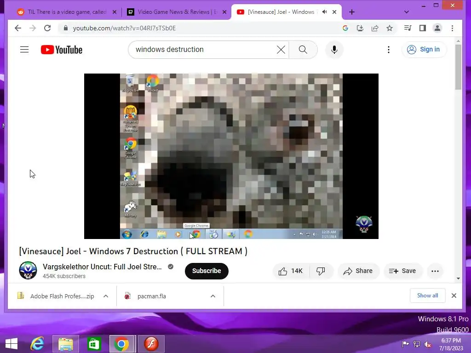This screenshot has width=471, height=353.
Task: Click the muted volume tray icon
Action: click(x=428, y=344)
